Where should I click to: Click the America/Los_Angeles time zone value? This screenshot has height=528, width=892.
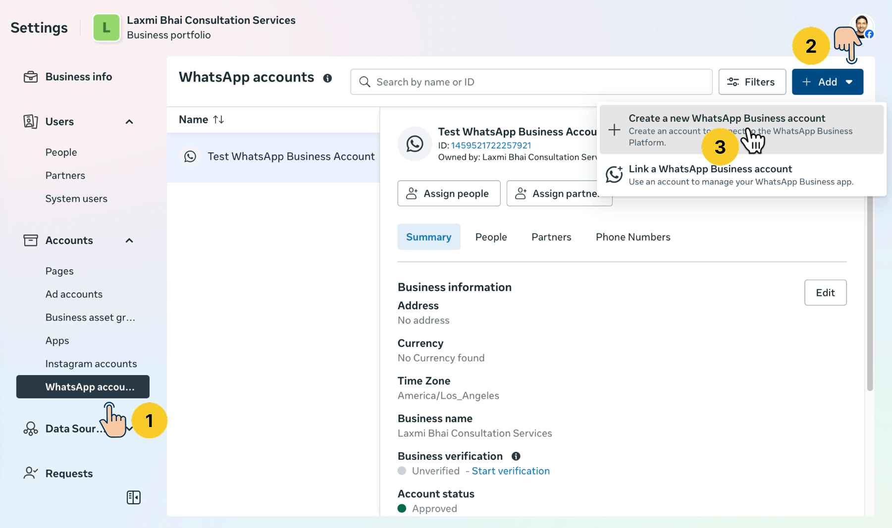[448, 396]
